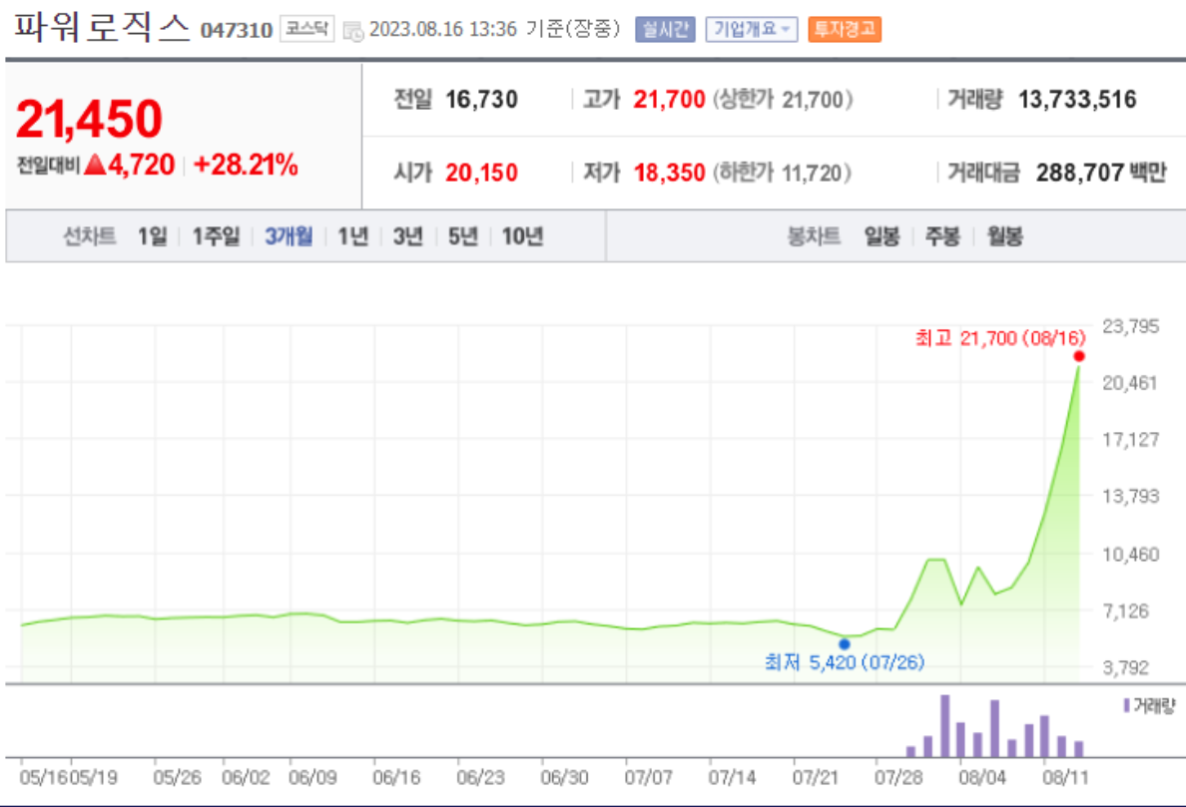The image size is (1186, 807).
Task: Select the 5년 line chart tab
Action: [x=463, y=236]
